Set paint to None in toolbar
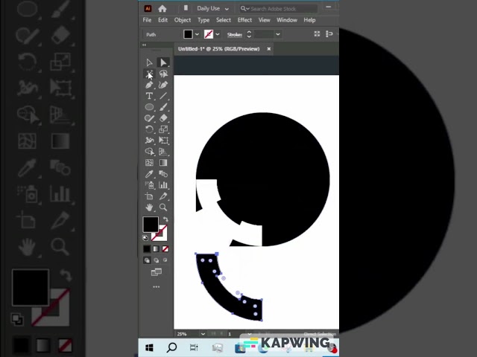Viewport: 477px width, 357px height. [165, 249]
